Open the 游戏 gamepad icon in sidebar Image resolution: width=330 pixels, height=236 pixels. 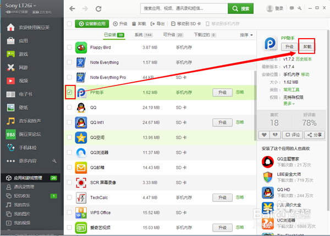coord(11,54)
